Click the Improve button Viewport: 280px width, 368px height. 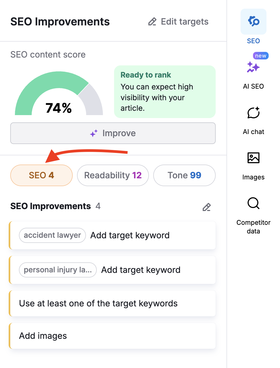pyautogui.click(x=113, y=133)
